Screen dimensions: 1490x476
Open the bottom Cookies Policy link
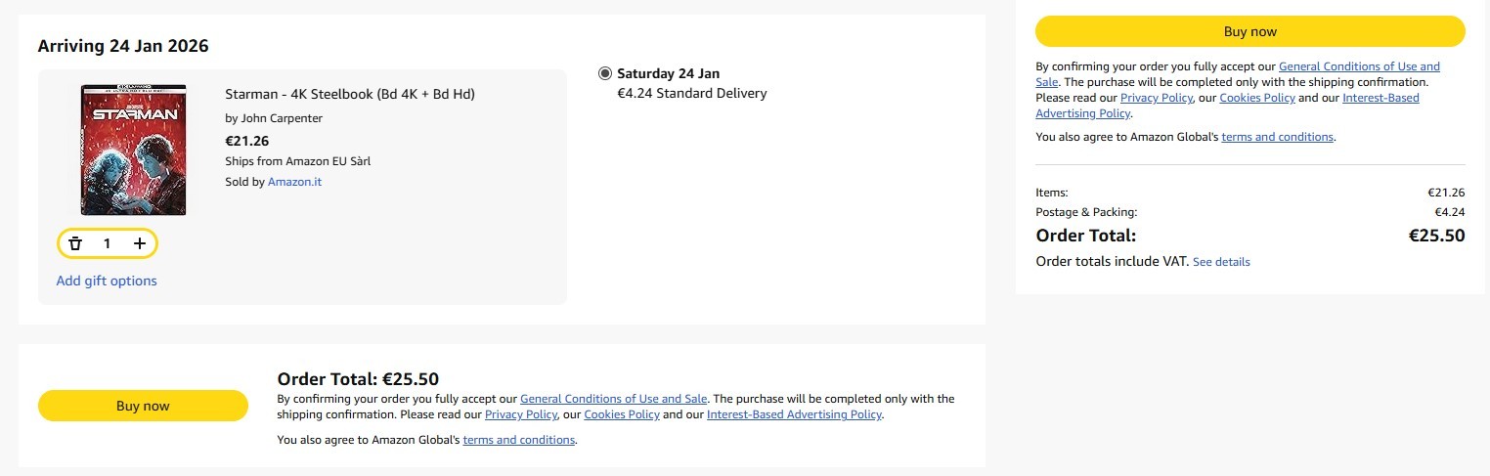point(622,414)
